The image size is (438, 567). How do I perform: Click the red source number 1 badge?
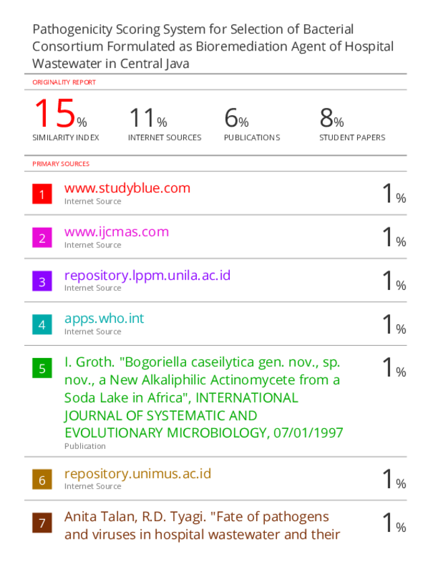pyautogui.click(x=42, y=194)
